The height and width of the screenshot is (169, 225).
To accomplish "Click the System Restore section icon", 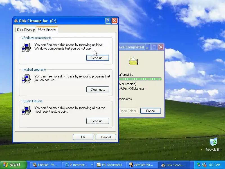I will (26, 110).
